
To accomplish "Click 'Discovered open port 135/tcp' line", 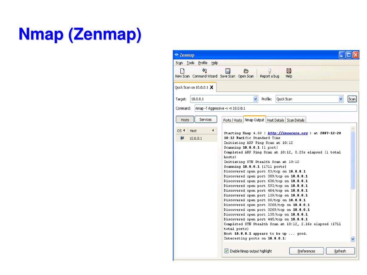I will click(266, 214).
